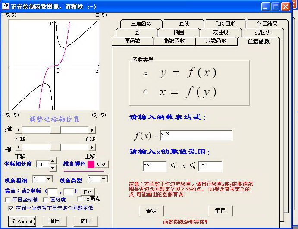Click the point P x-coordinate field
Viewport: 298px width, 229px height.
[x=53, y=192]
